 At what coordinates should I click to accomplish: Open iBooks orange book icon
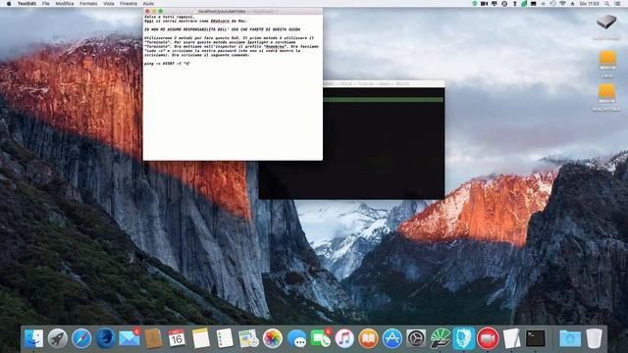[368, 338]
